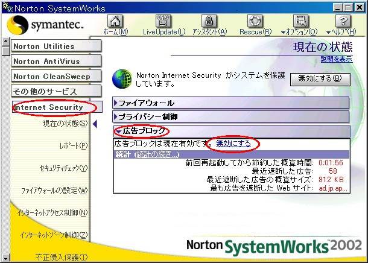This screenshot has width=368, height=263.
Task: Expand the プライバシー制御 section
Action: [x=231, y=116]
